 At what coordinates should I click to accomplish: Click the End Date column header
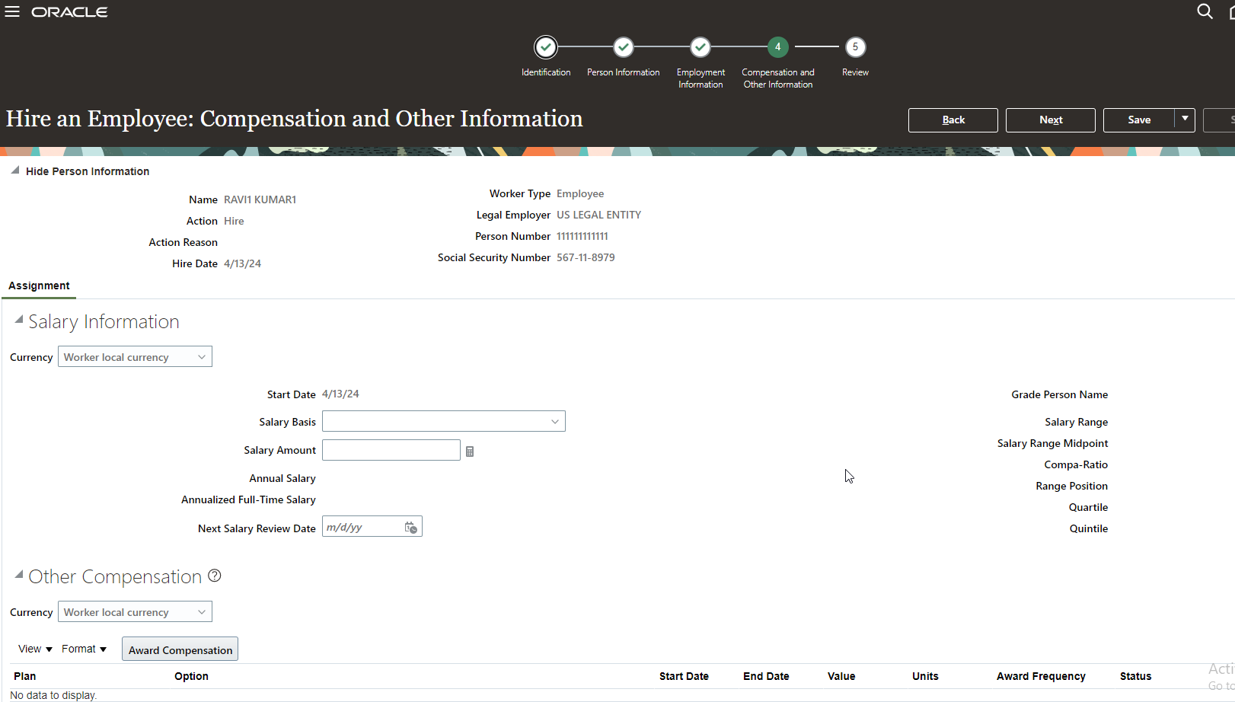[766, 676]
